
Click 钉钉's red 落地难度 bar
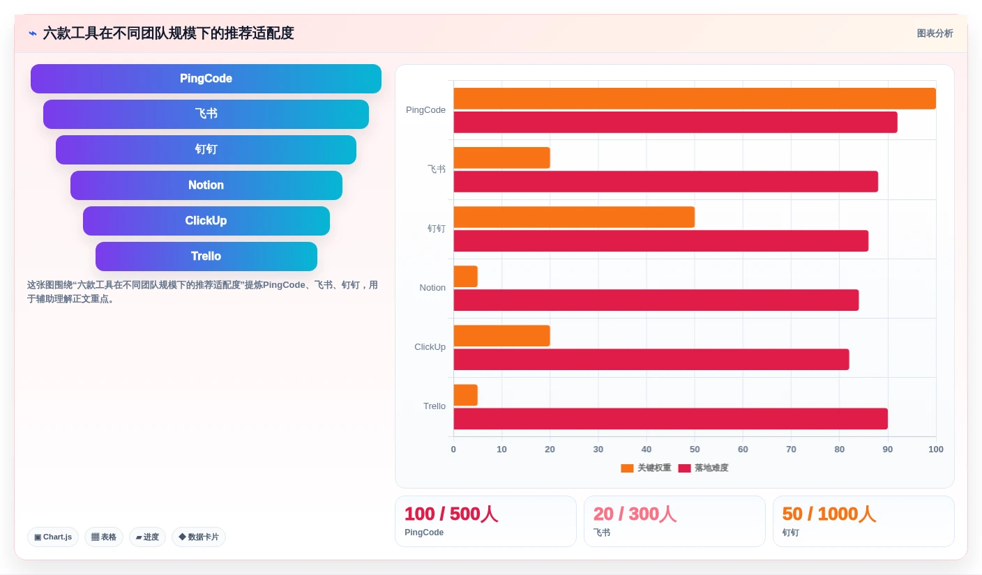[661, 240]
